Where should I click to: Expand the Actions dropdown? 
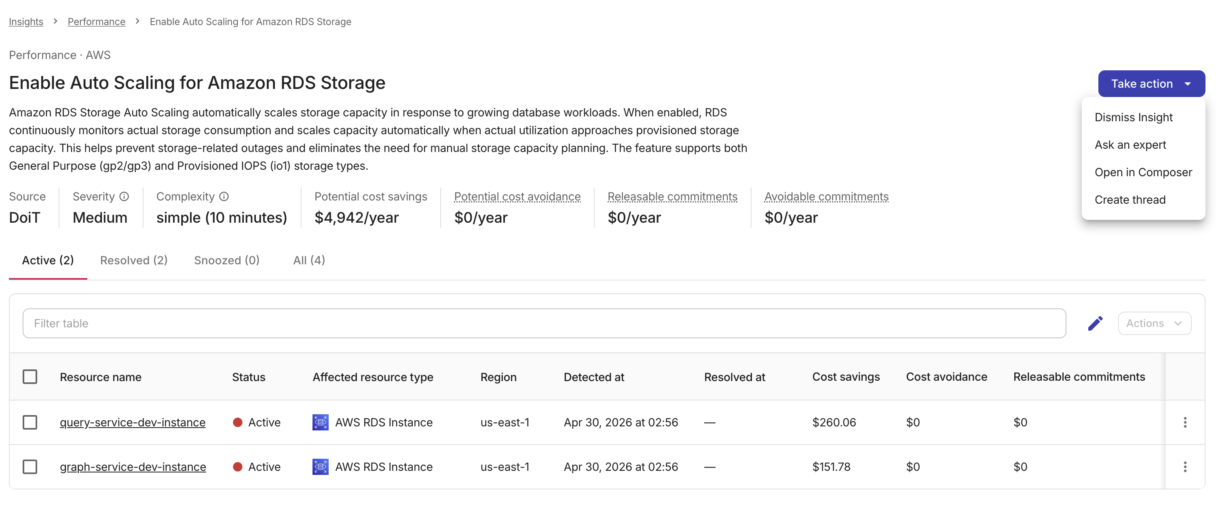(x=1154, y=323)
